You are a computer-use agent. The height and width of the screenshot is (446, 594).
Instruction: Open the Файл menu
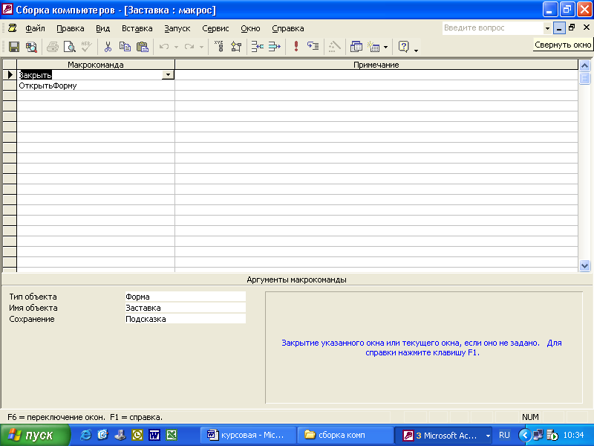pyautogui.click(x=35, y=28)
